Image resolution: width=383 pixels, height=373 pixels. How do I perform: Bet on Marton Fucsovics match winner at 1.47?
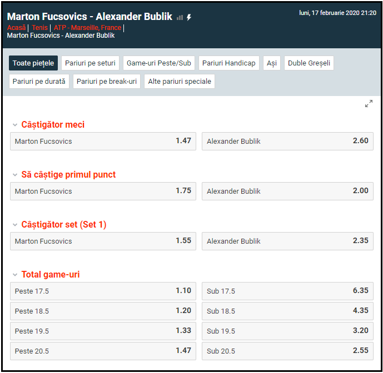(103, 141)
